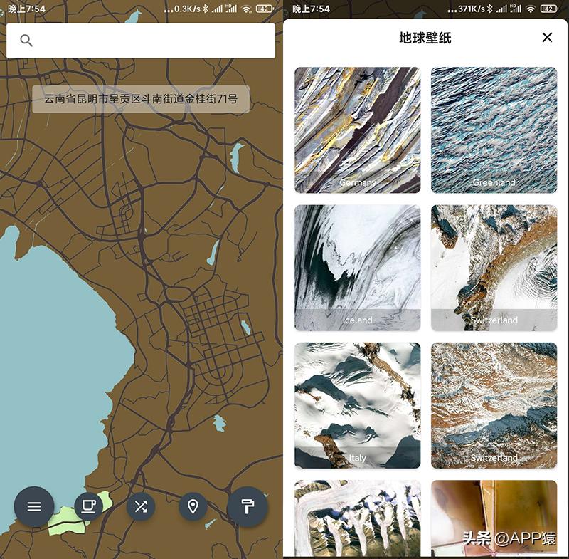This screenshot has height=559, width=569.
Task: Focus the map search field
Action: 141,41
